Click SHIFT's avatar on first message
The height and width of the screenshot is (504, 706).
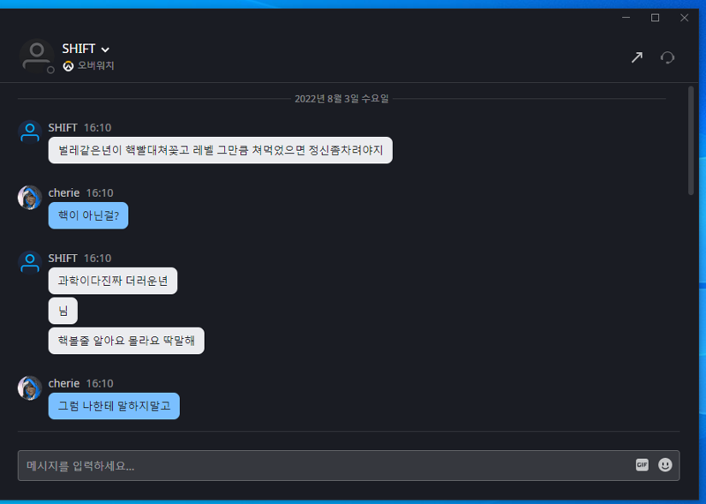[30, 132]
